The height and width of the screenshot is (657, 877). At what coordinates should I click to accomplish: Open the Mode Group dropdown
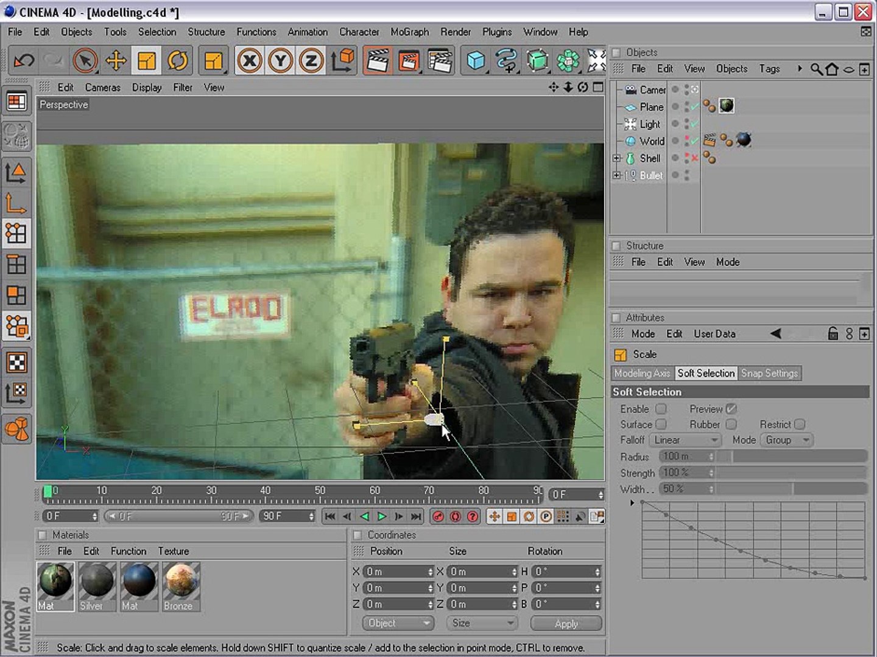(x=786, y=440)
